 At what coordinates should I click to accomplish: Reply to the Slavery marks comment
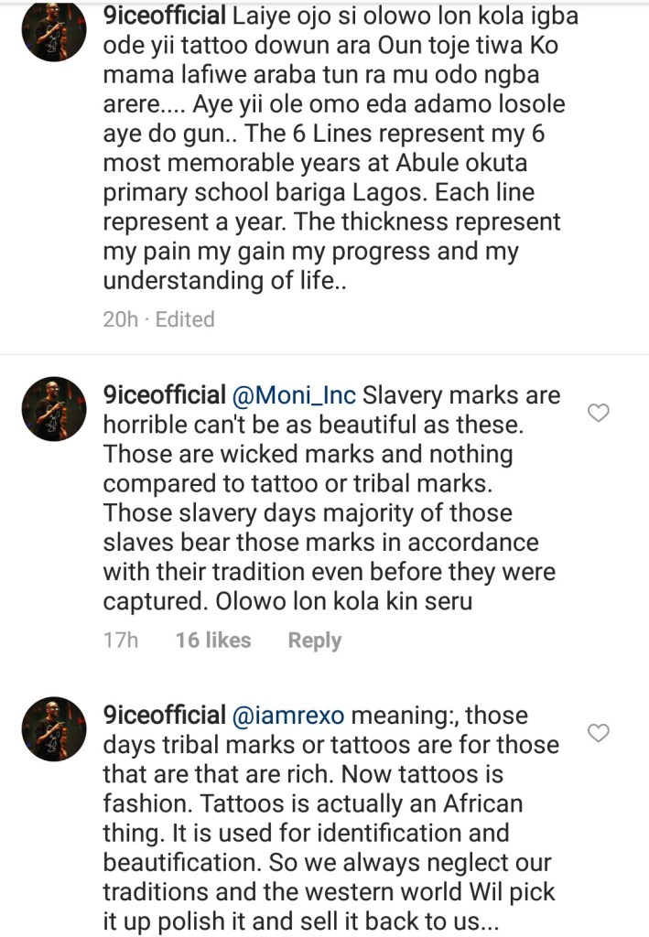coord(314,641)
